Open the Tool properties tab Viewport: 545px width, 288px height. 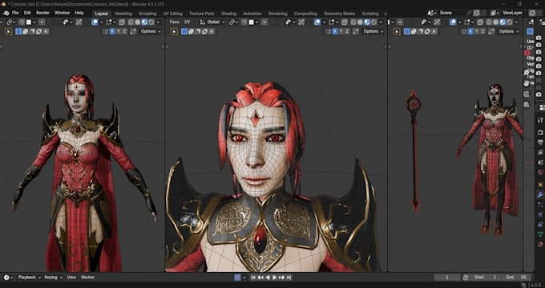(540, 120)
